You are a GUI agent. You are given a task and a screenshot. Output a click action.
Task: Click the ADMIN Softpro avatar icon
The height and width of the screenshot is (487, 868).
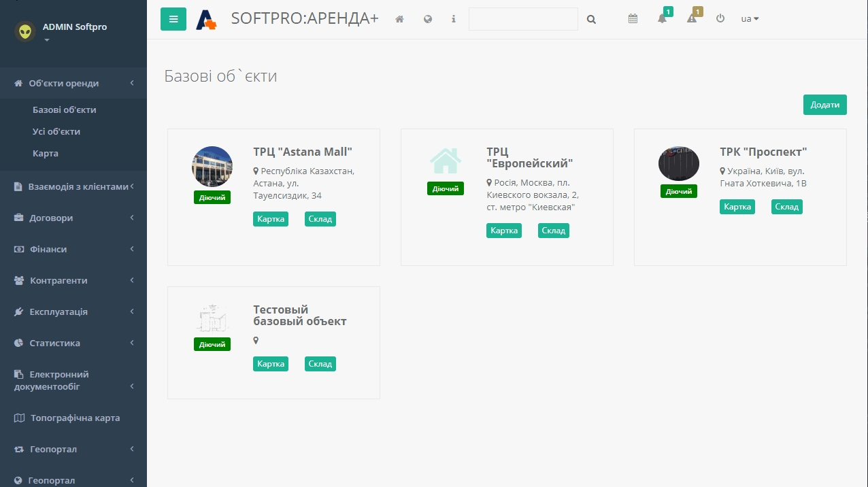(24, 31)
